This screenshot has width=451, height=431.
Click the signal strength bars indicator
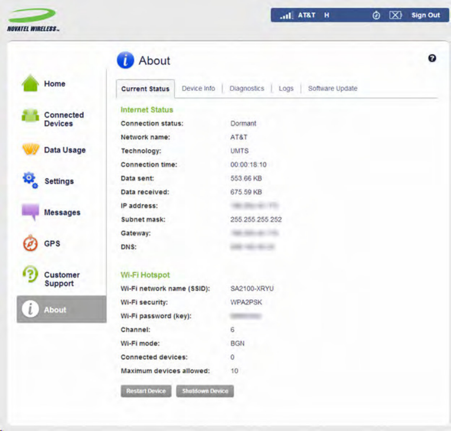(286, 15)
